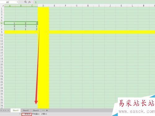Open the Name Box dropdown arrow
The height and width of the screenshot is (116, 155).
pyautogui.click(x=17, y=2)
